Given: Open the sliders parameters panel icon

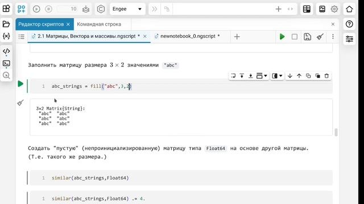Looking at the screenshot, I should [349, 39].
